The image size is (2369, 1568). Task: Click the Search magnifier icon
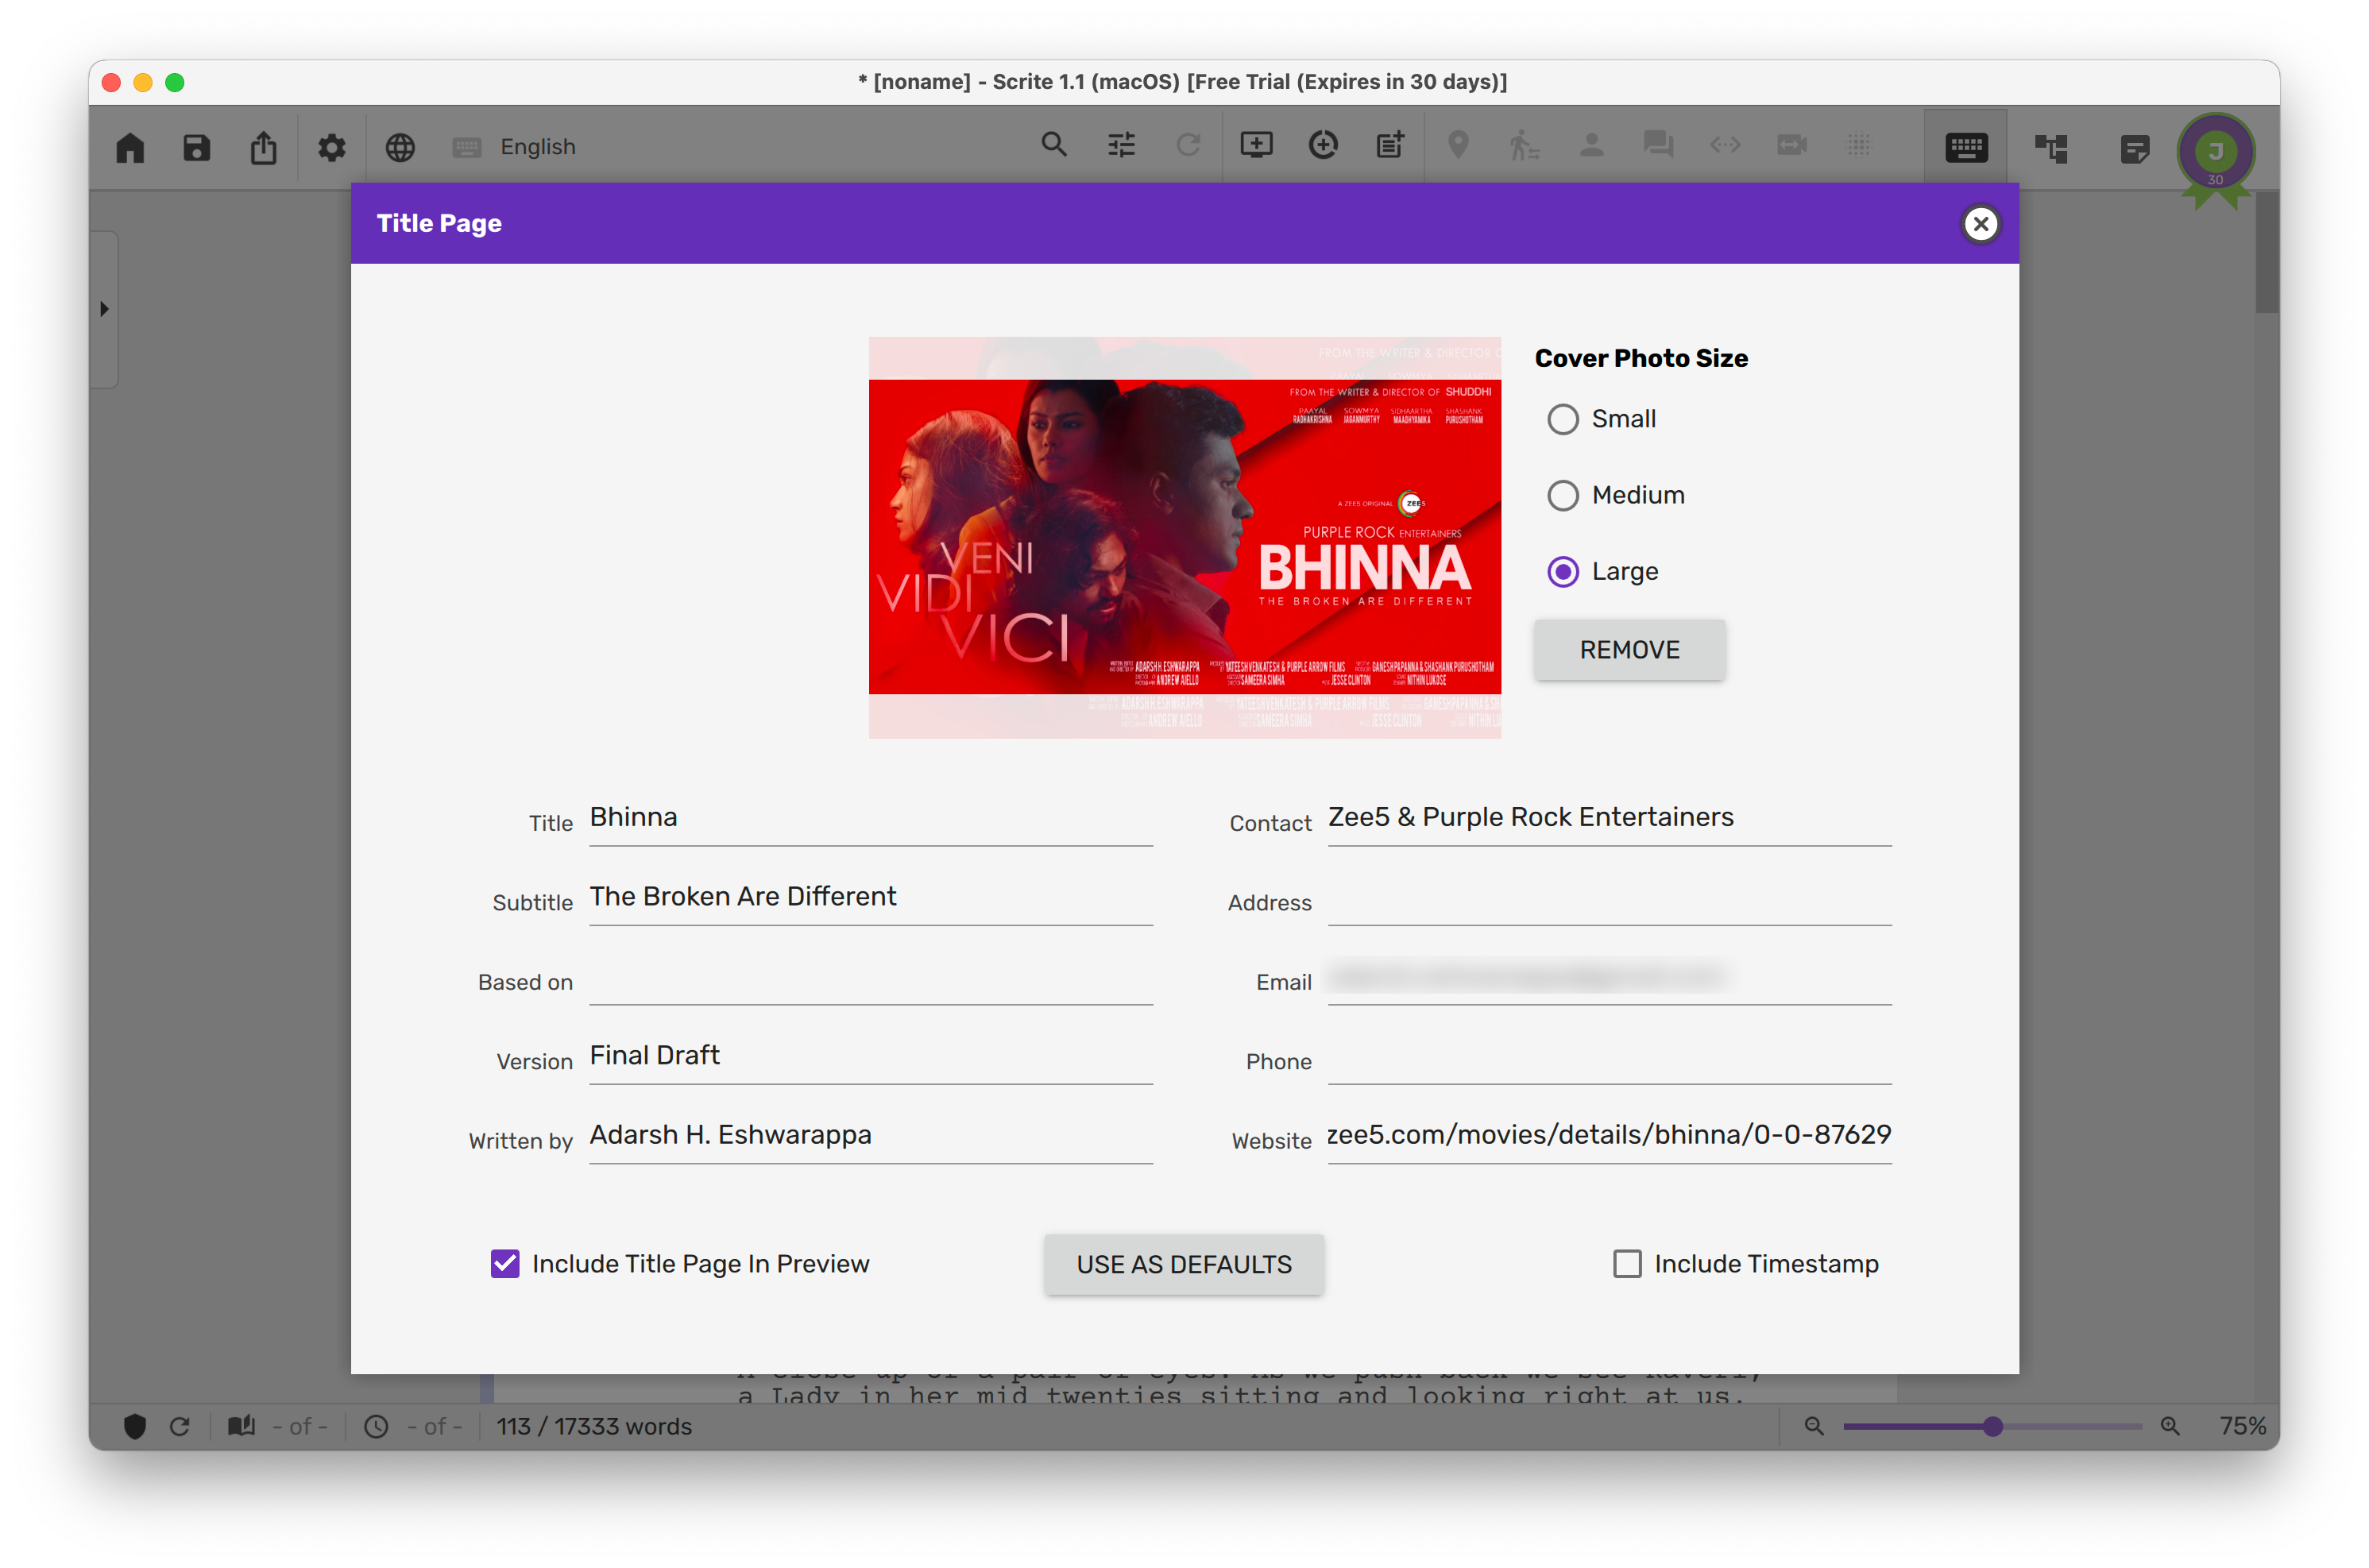coord(1054,145)
